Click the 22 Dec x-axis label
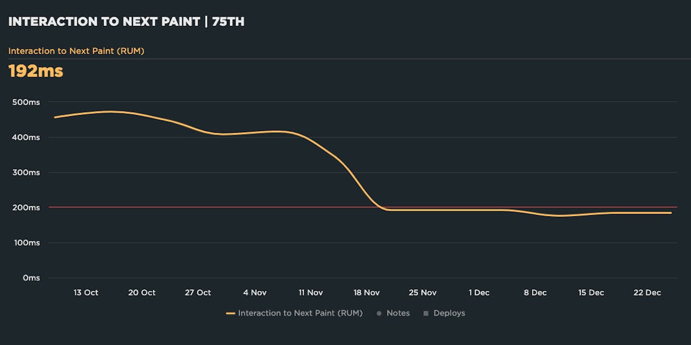This screenshot has width=691, height=345. (x=647, y=293)
